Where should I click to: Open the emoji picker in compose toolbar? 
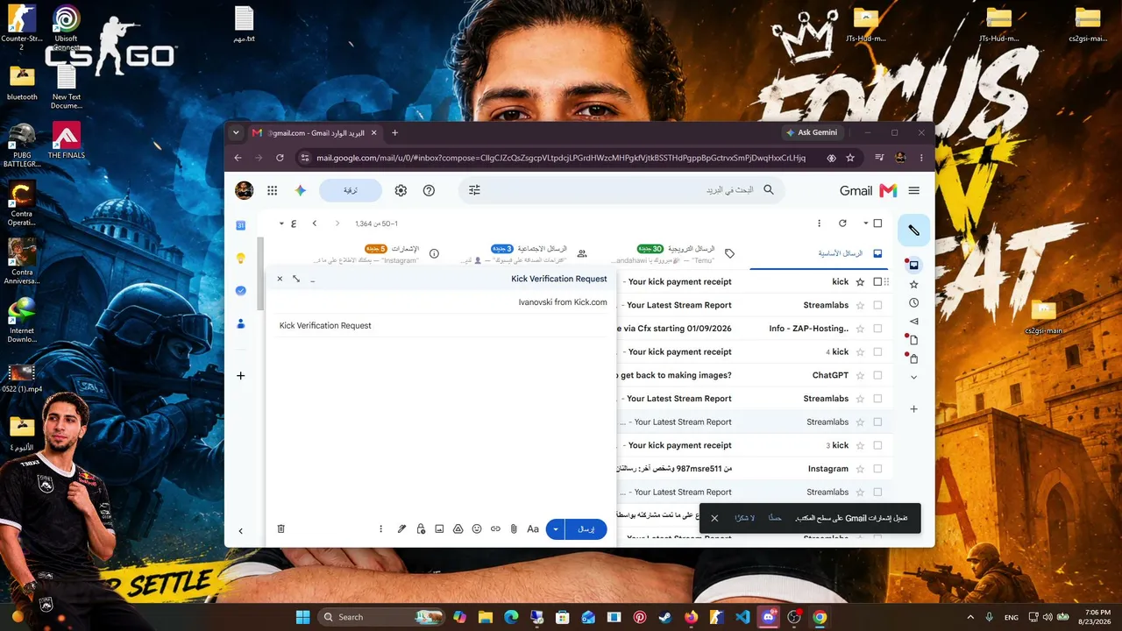pos(477,528)
